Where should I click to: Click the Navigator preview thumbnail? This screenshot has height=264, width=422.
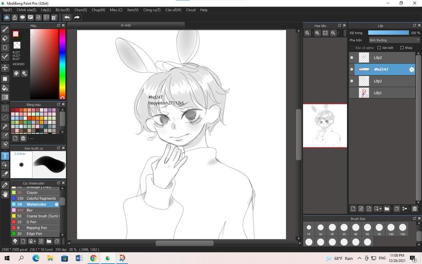pos(325,126)
